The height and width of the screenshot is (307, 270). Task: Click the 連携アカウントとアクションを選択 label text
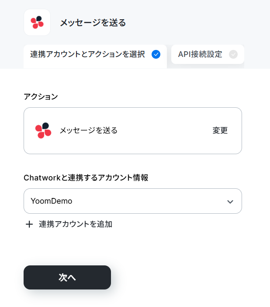(87, 54)
